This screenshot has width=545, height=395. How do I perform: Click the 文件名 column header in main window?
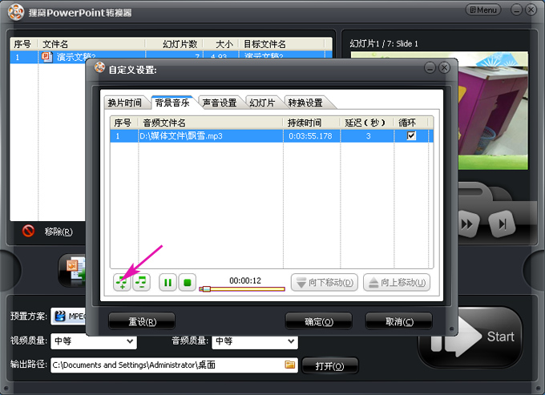(x=91, y=44)
